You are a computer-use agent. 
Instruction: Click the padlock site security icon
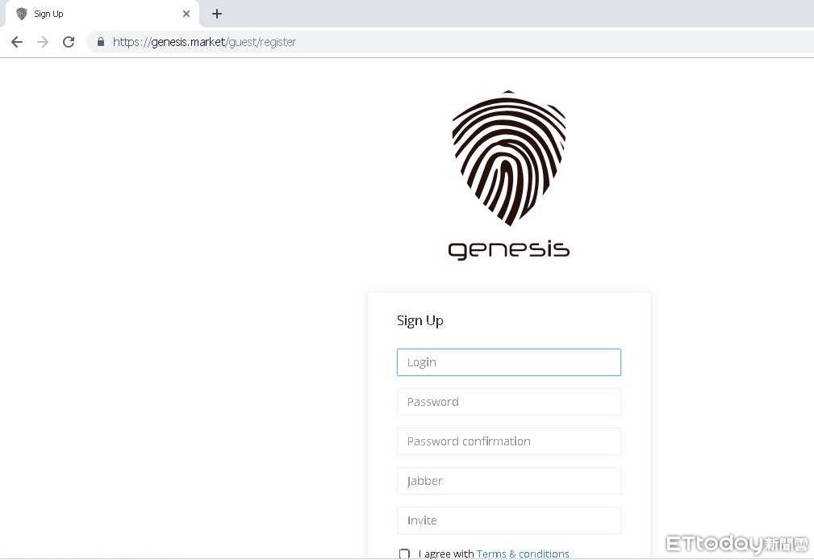[x=101, y=42]
